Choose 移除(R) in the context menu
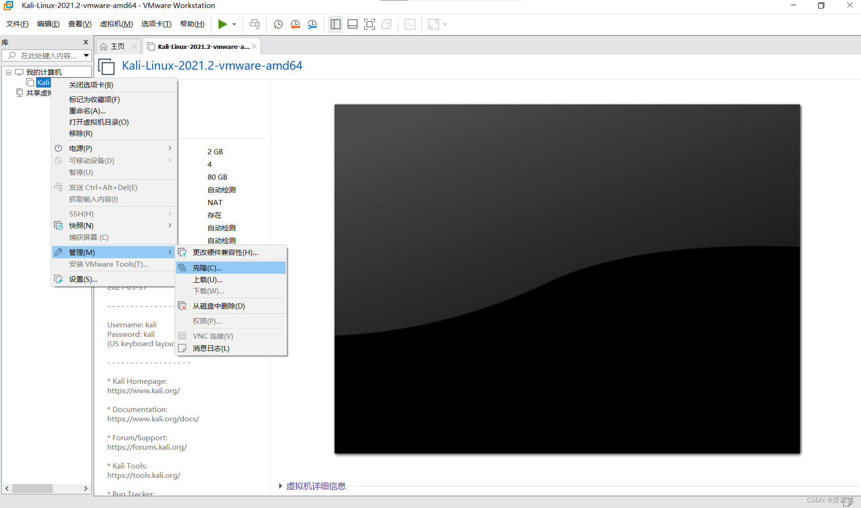861x508 pixels. (x=114, y=134)
